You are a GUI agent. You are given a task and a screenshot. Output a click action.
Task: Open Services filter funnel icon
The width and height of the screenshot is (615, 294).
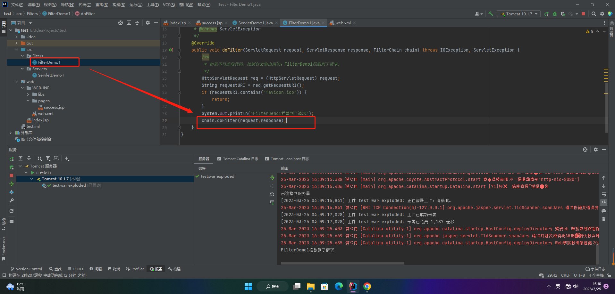[48, 158]
